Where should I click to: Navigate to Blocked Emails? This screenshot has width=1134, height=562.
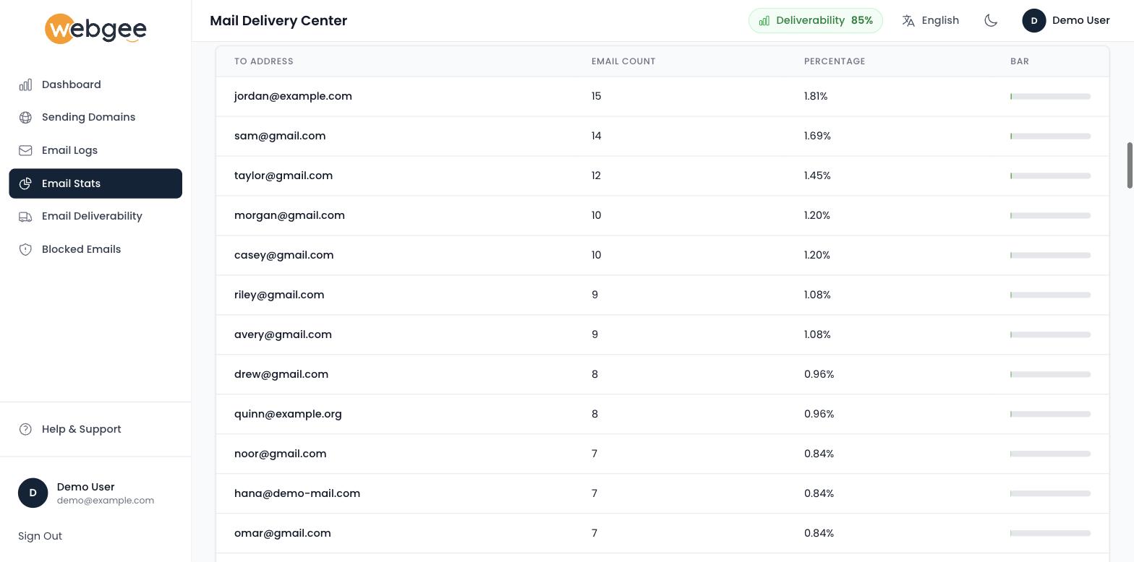(x=95, y=249)
